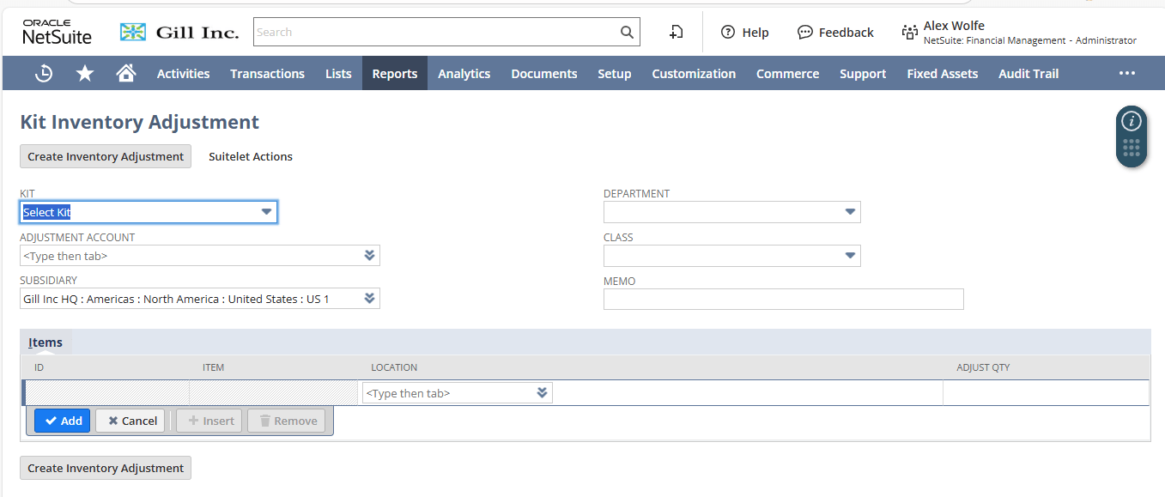Screen dimensions: 1165x497
Task: Expand the Adjustment Account dropdown arrows
Action: [x=369, y=256]
